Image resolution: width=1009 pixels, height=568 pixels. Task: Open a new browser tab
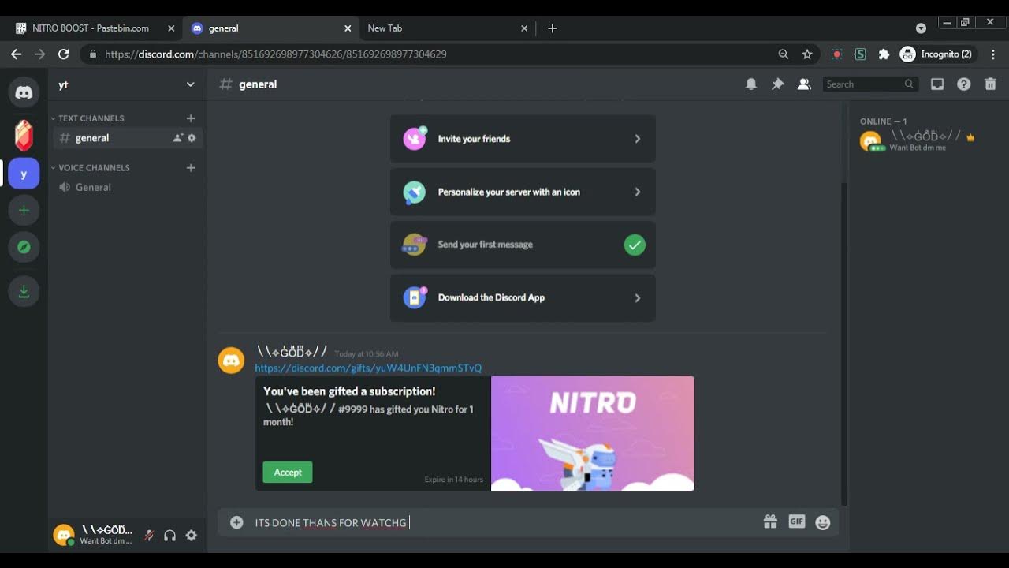point(553,28)
